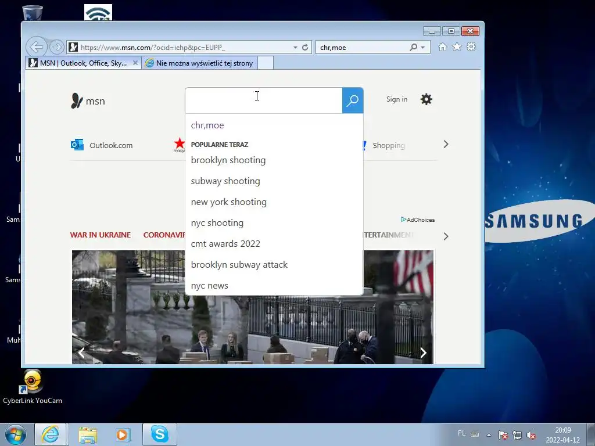
Task: Click the browser Forward arrow button
Action: [x=56, y=48]
